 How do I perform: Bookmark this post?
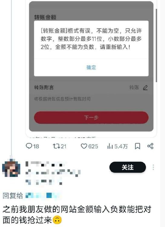coord(137,146)
